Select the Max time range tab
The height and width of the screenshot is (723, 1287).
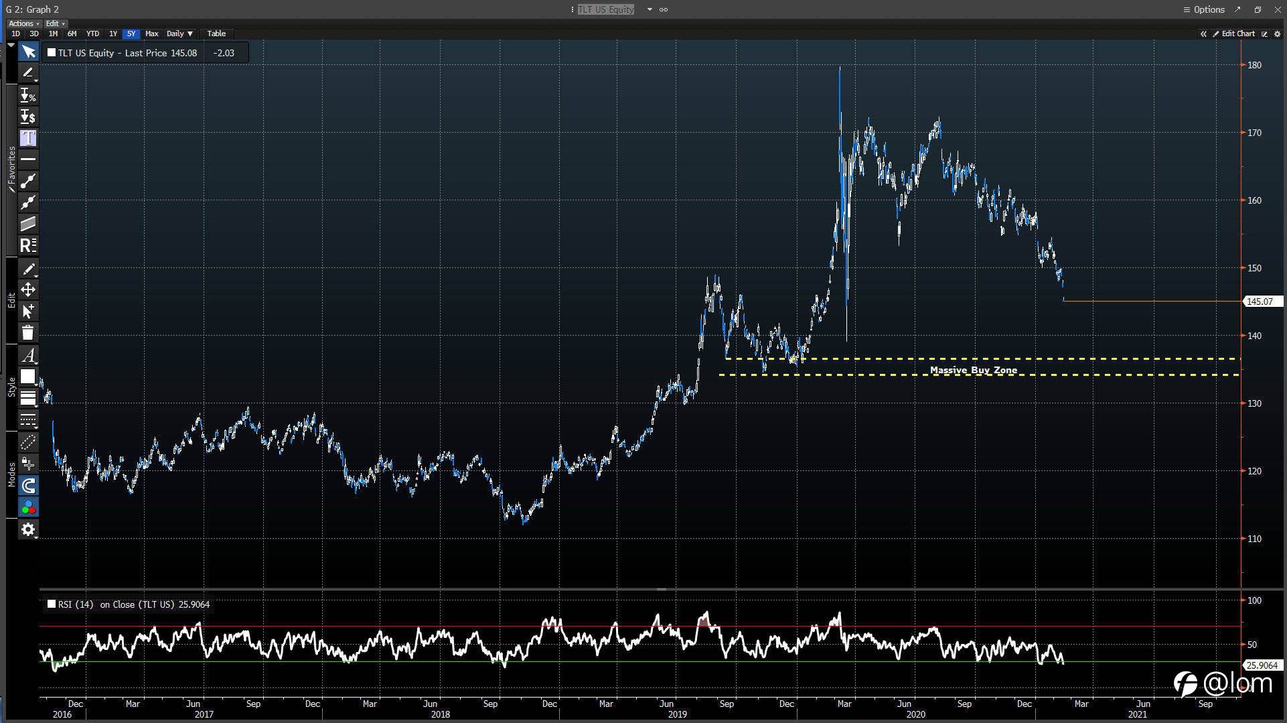152,34
